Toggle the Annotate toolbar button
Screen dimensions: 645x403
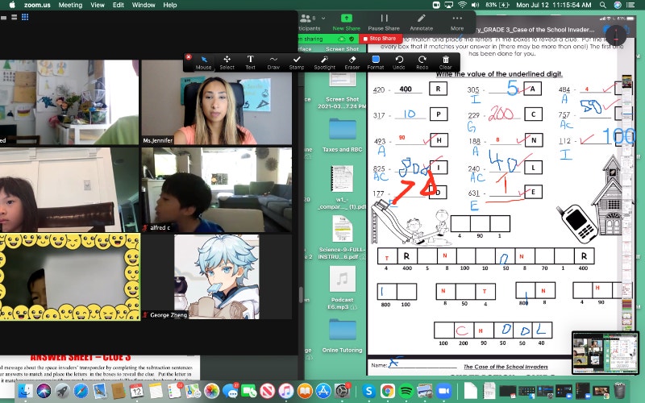tap(421, 22)
